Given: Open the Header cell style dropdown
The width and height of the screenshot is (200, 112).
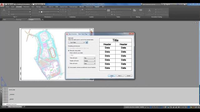Looking at the screenshot, I should tap(90, 61).
